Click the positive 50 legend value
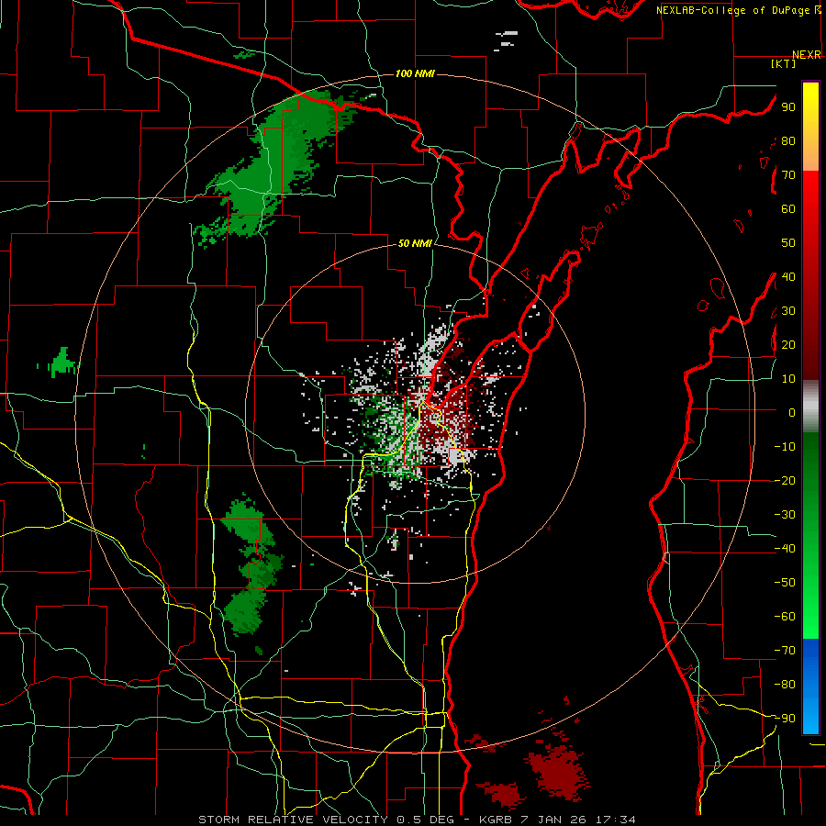826x826 pixels. 788,243
